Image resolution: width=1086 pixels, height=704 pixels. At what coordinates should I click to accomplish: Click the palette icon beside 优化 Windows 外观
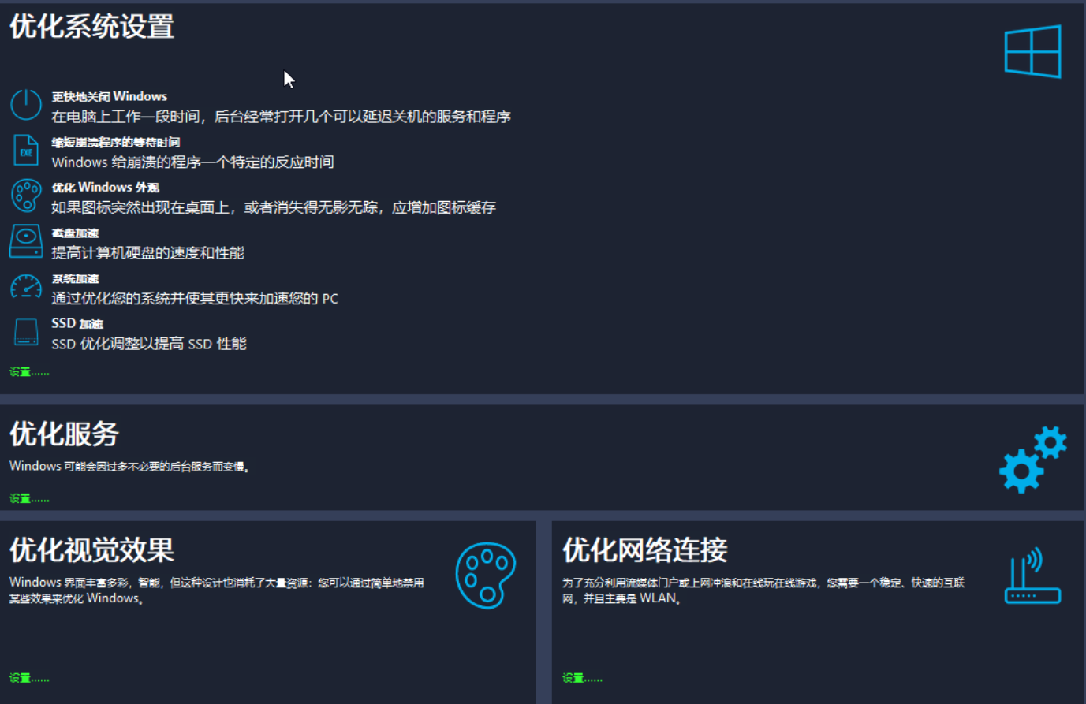point(25,196)
